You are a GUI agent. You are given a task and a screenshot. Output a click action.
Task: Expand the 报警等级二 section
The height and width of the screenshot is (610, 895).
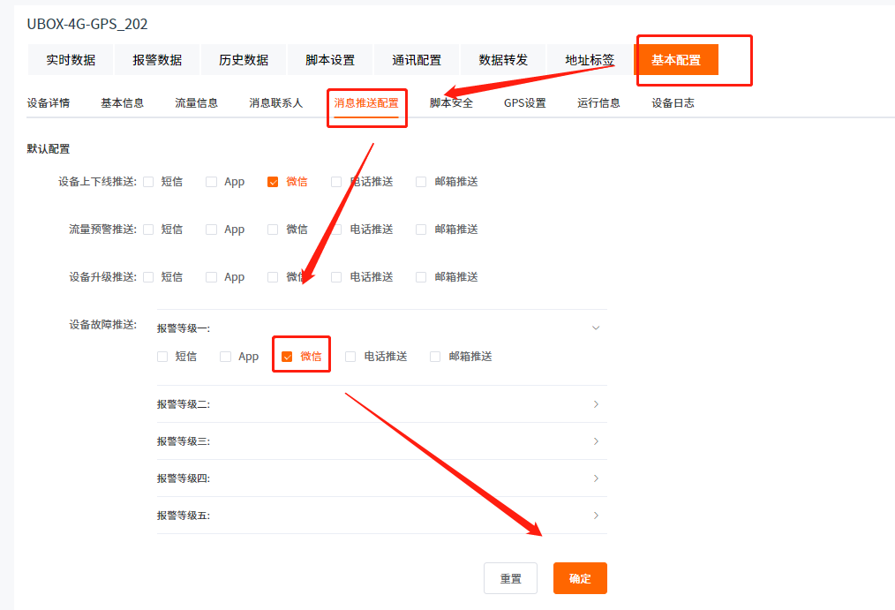click(x=596, y=404)
